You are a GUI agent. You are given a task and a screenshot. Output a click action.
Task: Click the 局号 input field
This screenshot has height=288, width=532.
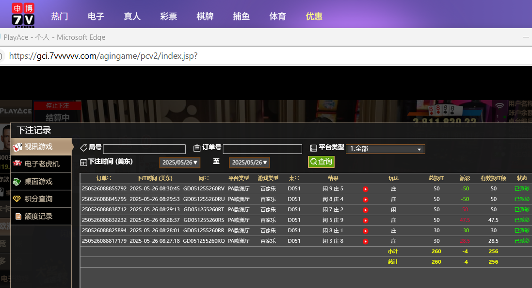coord(144,149)
